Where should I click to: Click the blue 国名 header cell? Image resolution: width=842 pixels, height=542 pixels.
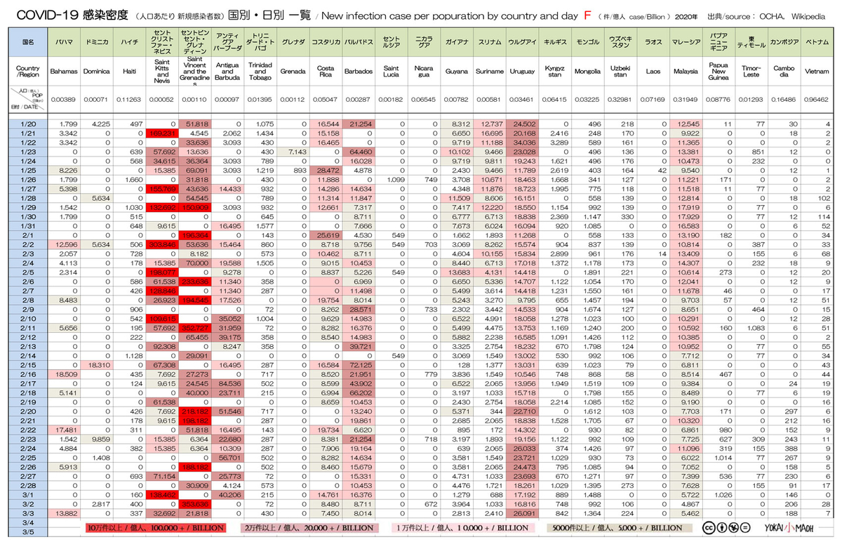click(x=28, y=43)
